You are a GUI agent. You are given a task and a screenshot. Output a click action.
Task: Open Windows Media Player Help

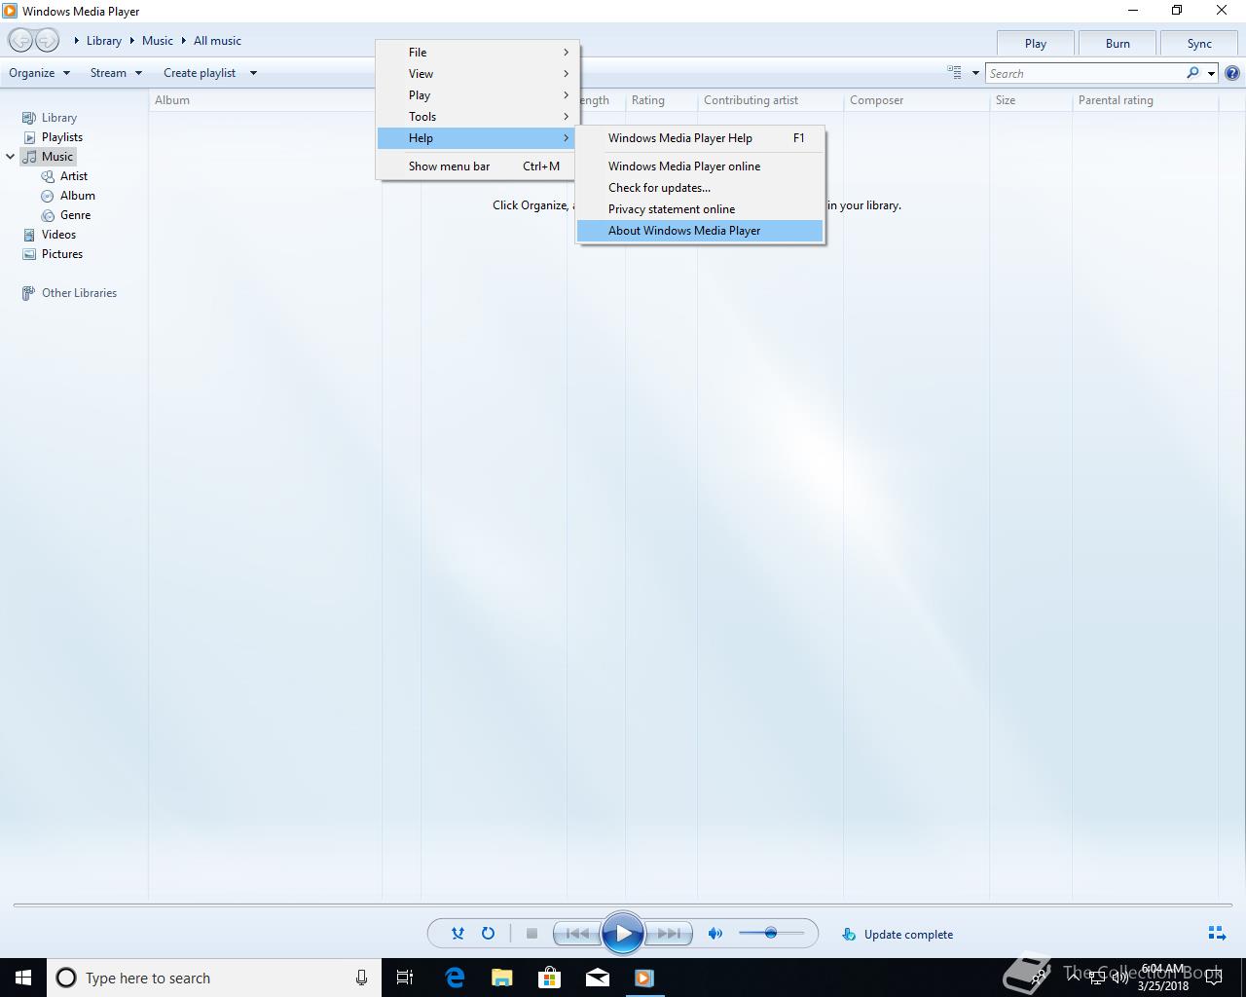click(x=700, y=138)
